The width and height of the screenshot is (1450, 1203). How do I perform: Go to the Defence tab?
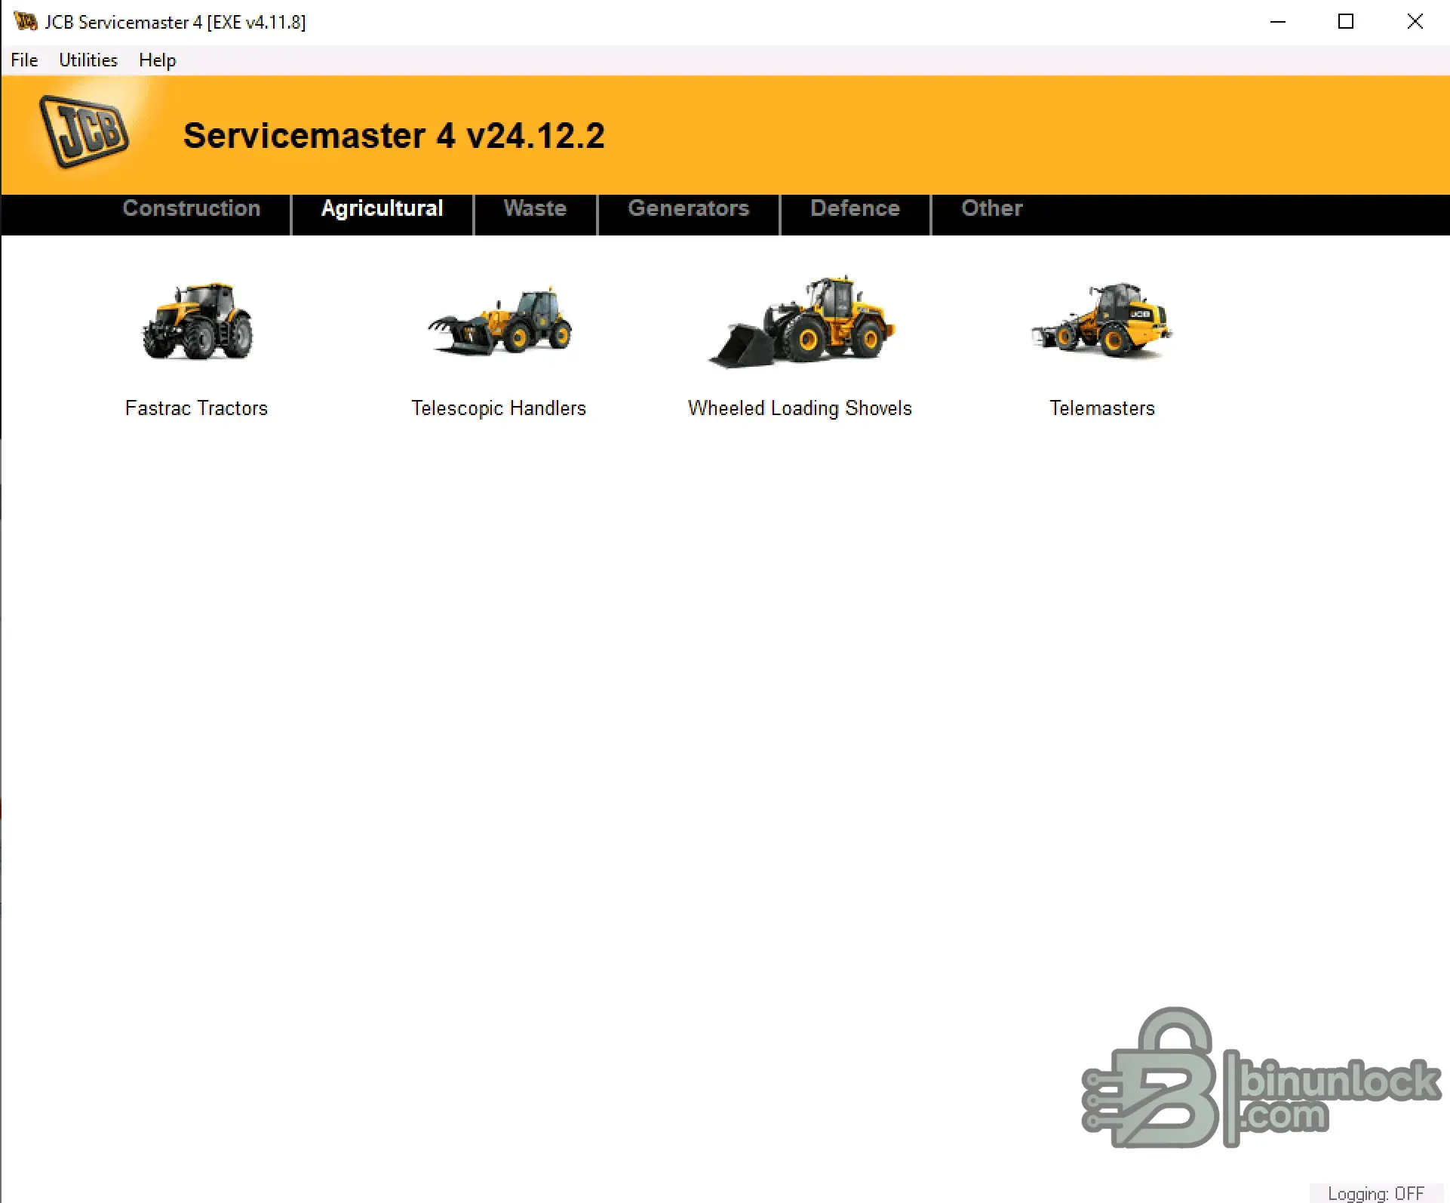pyautogui.click(x=856, y=208)
